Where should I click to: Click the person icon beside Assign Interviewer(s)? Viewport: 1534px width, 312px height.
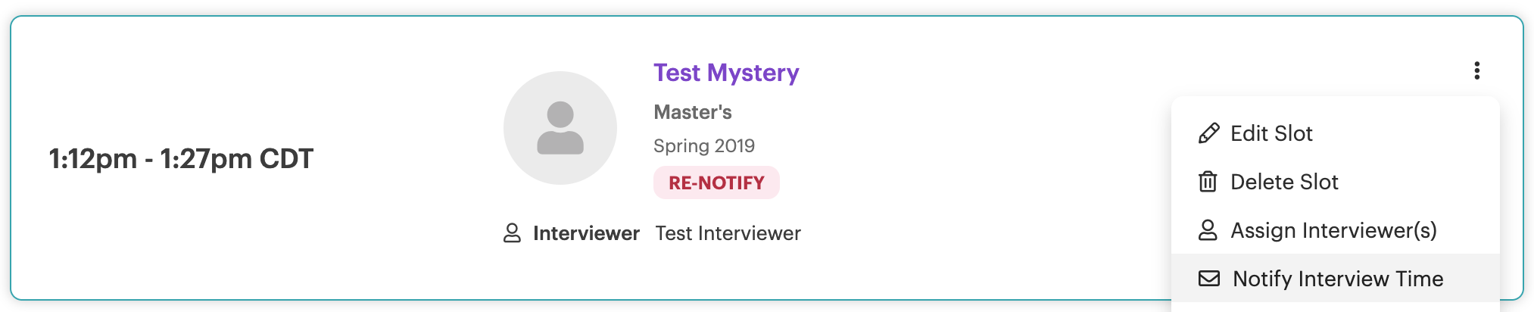click(1208, 230)
